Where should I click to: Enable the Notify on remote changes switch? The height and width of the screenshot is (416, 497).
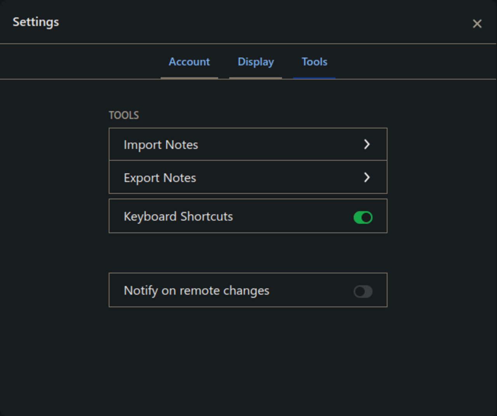coord(363,291)
